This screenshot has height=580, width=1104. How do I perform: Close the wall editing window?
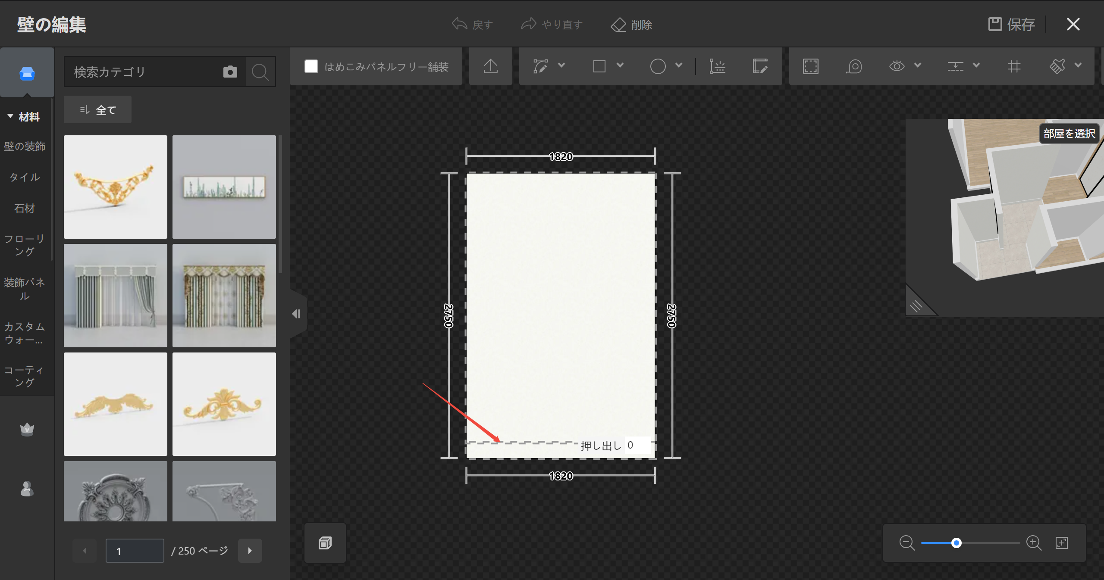click(x=1073, y=25)
